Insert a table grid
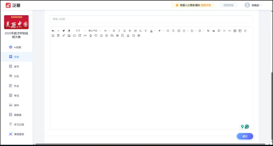 click(x=235, y=31)
